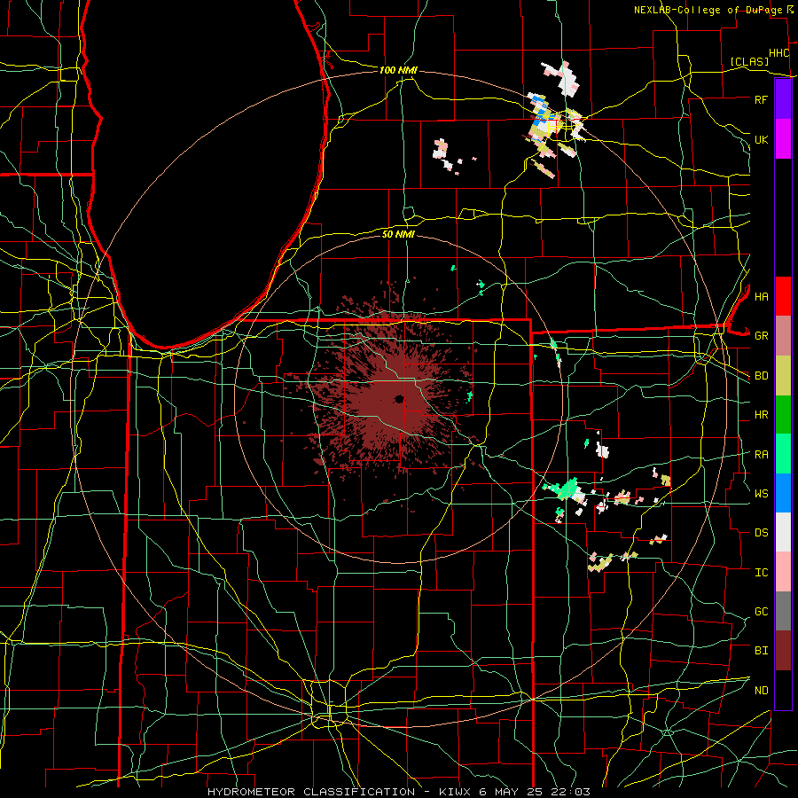Click the HHC product label
This screenshot has height=798, width=798.
[x=779, y=53]
